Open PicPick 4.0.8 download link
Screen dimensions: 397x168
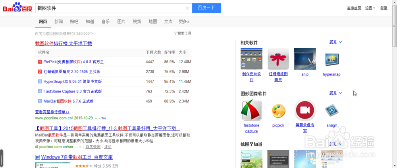[75, 62]
